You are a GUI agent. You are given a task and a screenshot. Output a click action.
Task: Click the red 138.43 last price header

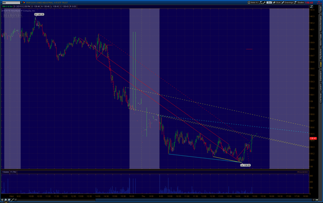(309, 3)
